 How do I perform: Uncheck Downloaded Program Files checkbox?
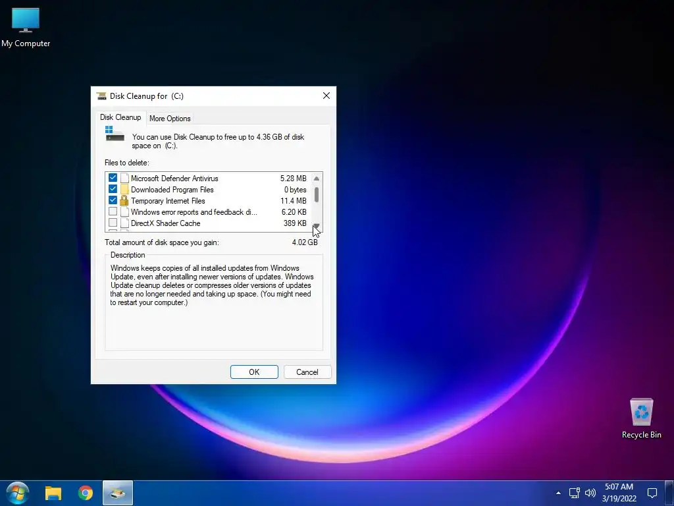[113, 189]
